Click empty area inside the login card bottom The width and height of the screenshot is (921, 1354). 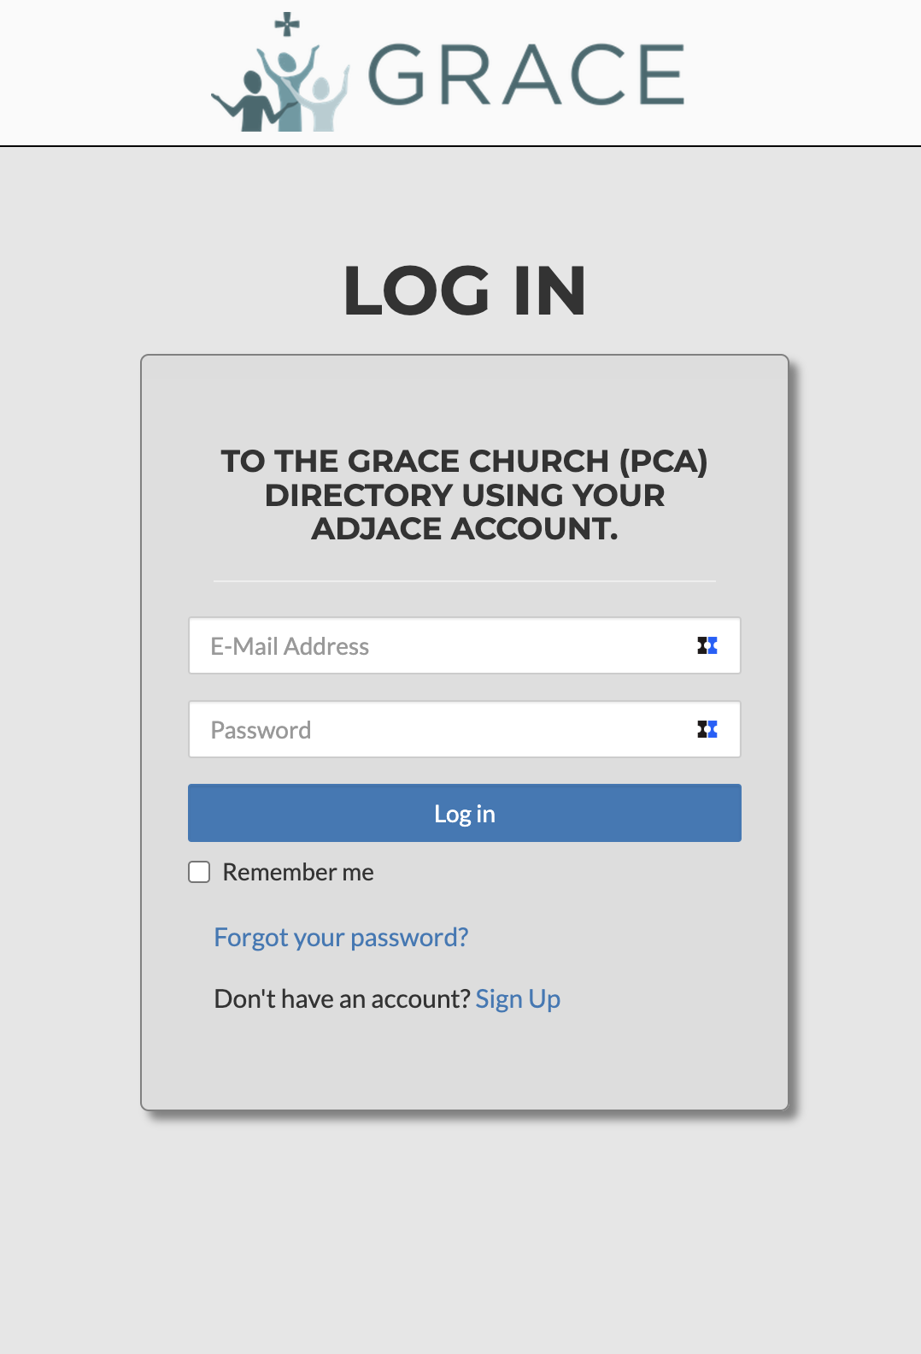click(465, 1064)
